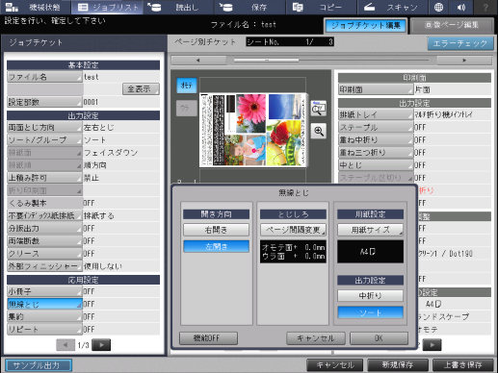This screenshot has height=373, width=498.
Task: Click sheet slider right arrow button
Action: (x=464, y=60)
